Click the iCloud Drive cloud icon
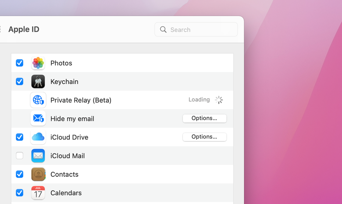The image size is (342, 204). [38, 137]
